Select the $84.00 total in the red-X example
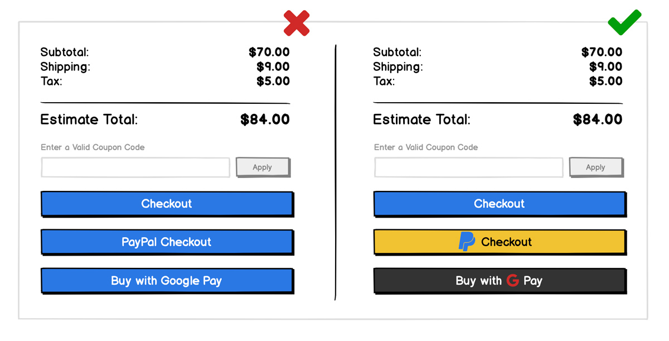 (x=265, y=119)
